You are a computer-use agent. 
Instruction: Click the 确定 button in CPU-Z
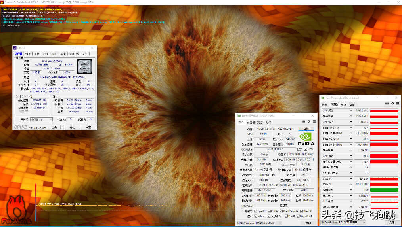[x=88, y=127]
